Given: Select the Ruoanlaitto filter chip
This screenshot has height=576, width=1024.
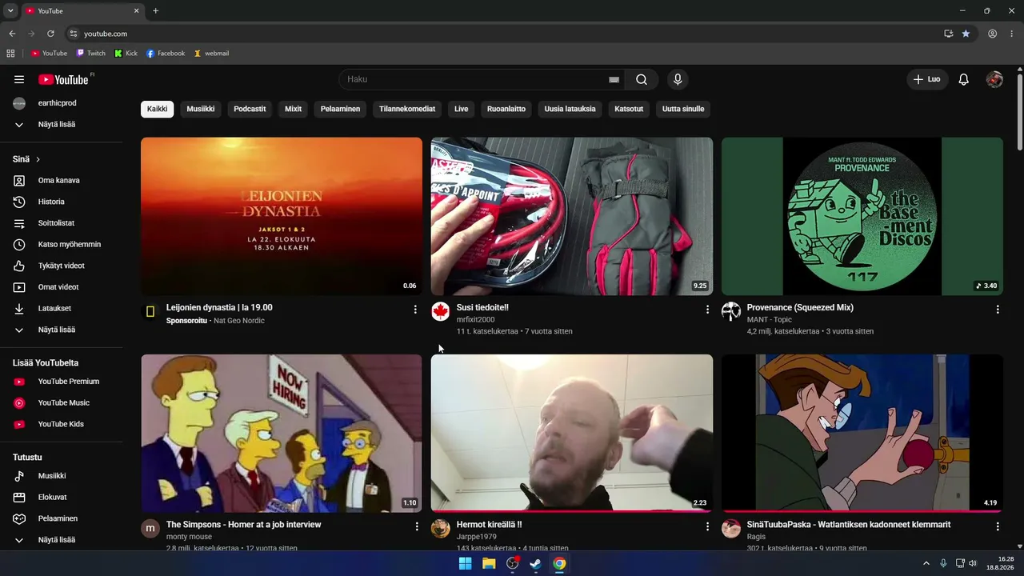Looking at the screenshot, I should [x=506, y=109].
